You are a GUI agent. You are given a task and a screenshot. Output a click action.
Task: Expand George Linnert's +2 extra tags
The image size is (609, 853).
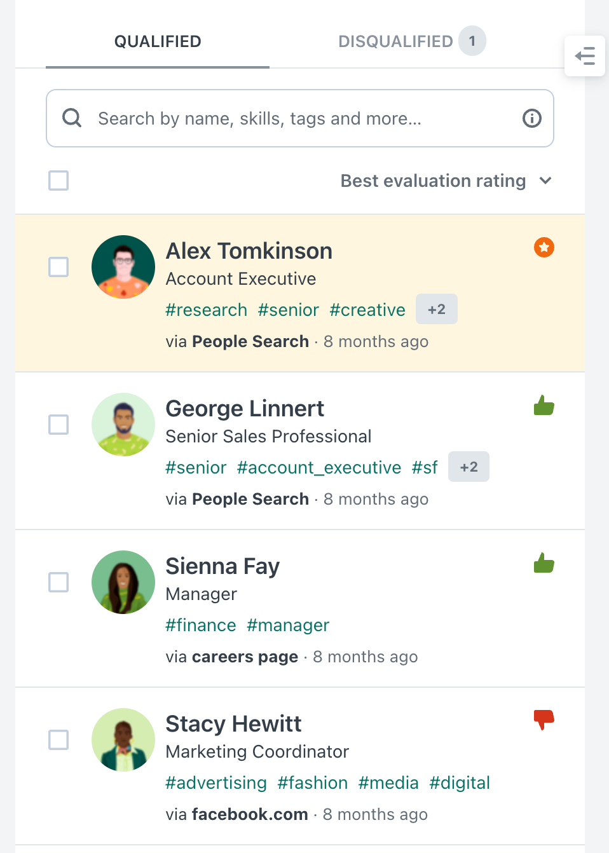point(469,467)
